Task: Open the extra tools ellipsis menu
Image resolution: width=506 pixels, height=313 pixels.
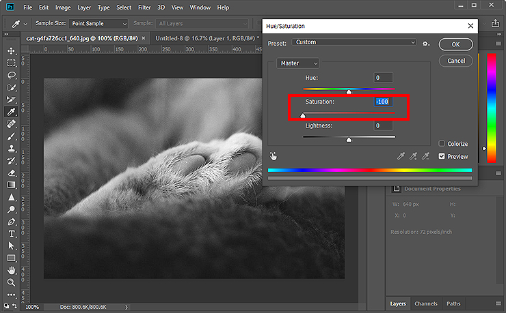Action: (12, 295)
